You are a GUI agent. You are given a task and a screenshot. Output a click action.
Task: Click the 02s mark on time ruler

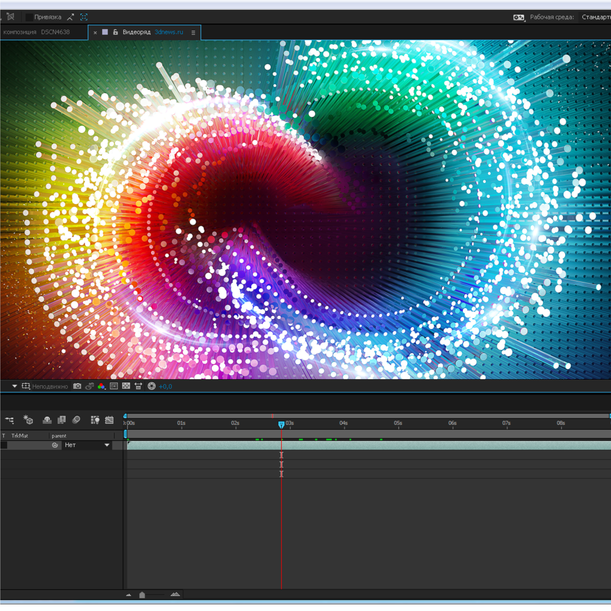(235, 423)
